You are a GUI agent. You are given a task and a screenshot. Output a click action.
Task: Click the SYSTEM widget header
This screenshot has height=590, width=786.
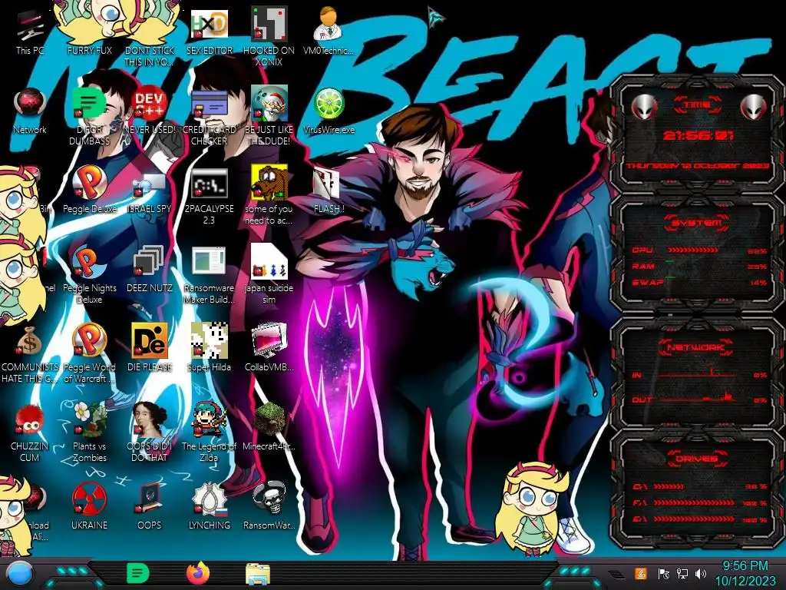697,223
